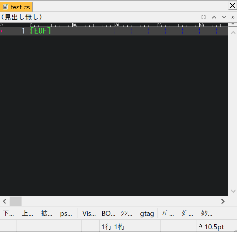Viewport: 237px width, 232px height.
Task: Click the ﾀｸ... toolbar button
Action: [x=206, y=214]
